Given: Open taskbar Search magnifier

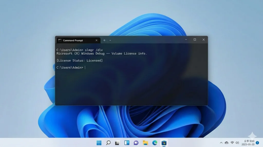Looking at the screenshot, I should (x=108, y=143).
